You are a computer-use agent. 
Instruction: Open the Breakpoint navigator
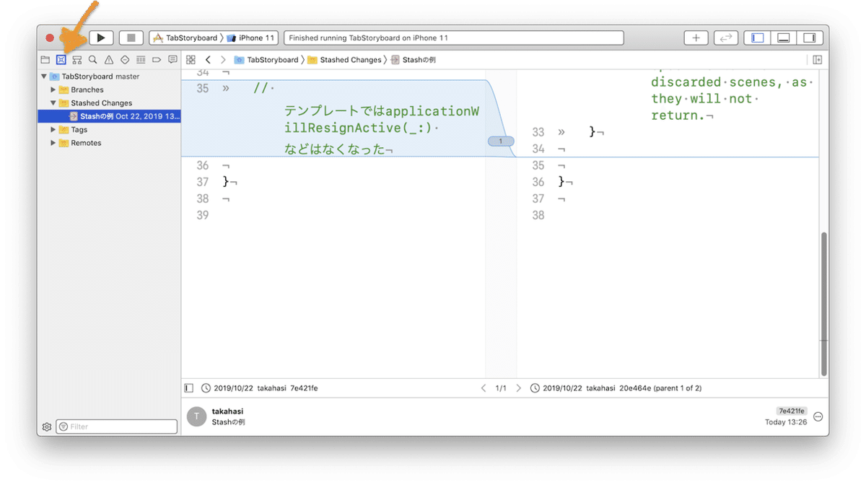(x=157, y=60)
